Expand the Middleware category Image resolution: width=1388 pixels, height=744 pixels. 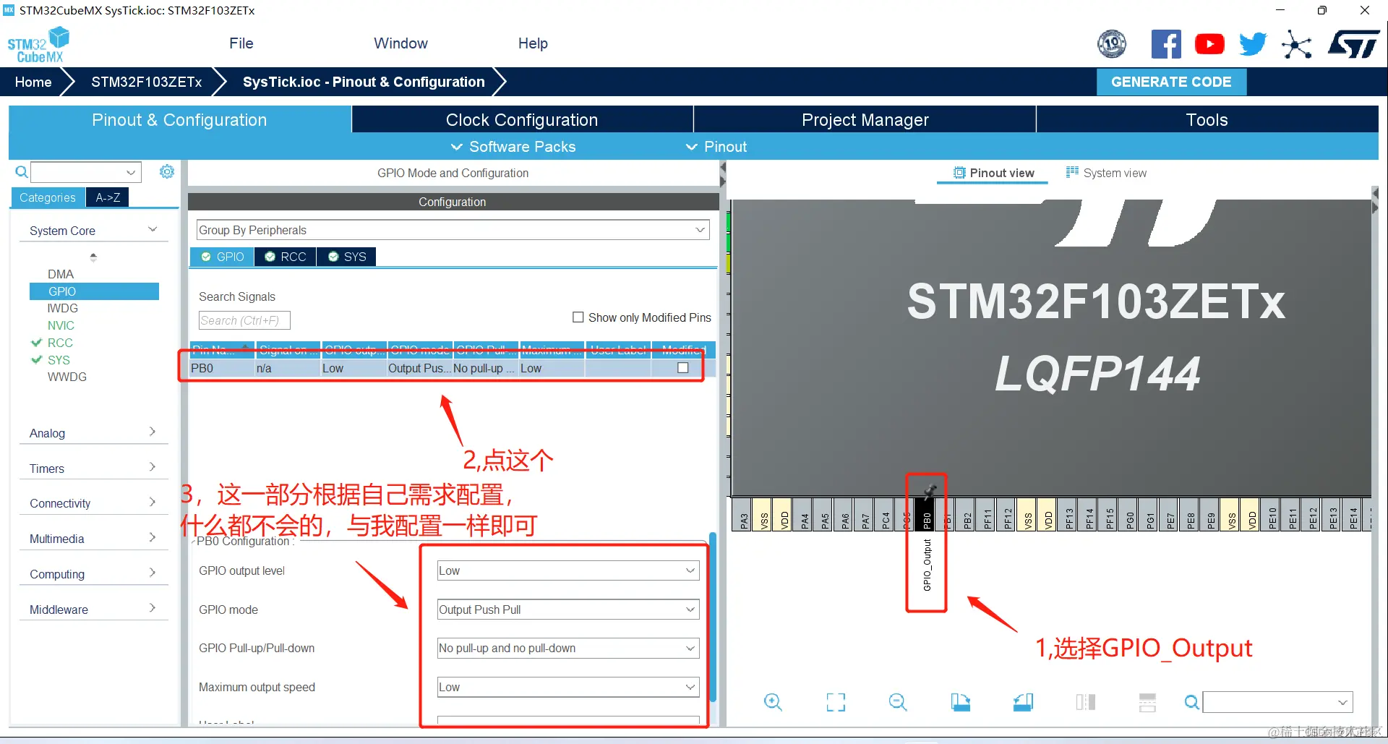point(93,609)
